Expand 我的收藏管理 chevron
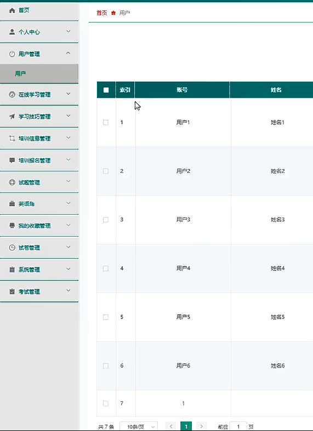The image size is (313, 431). tap(69, 225)
